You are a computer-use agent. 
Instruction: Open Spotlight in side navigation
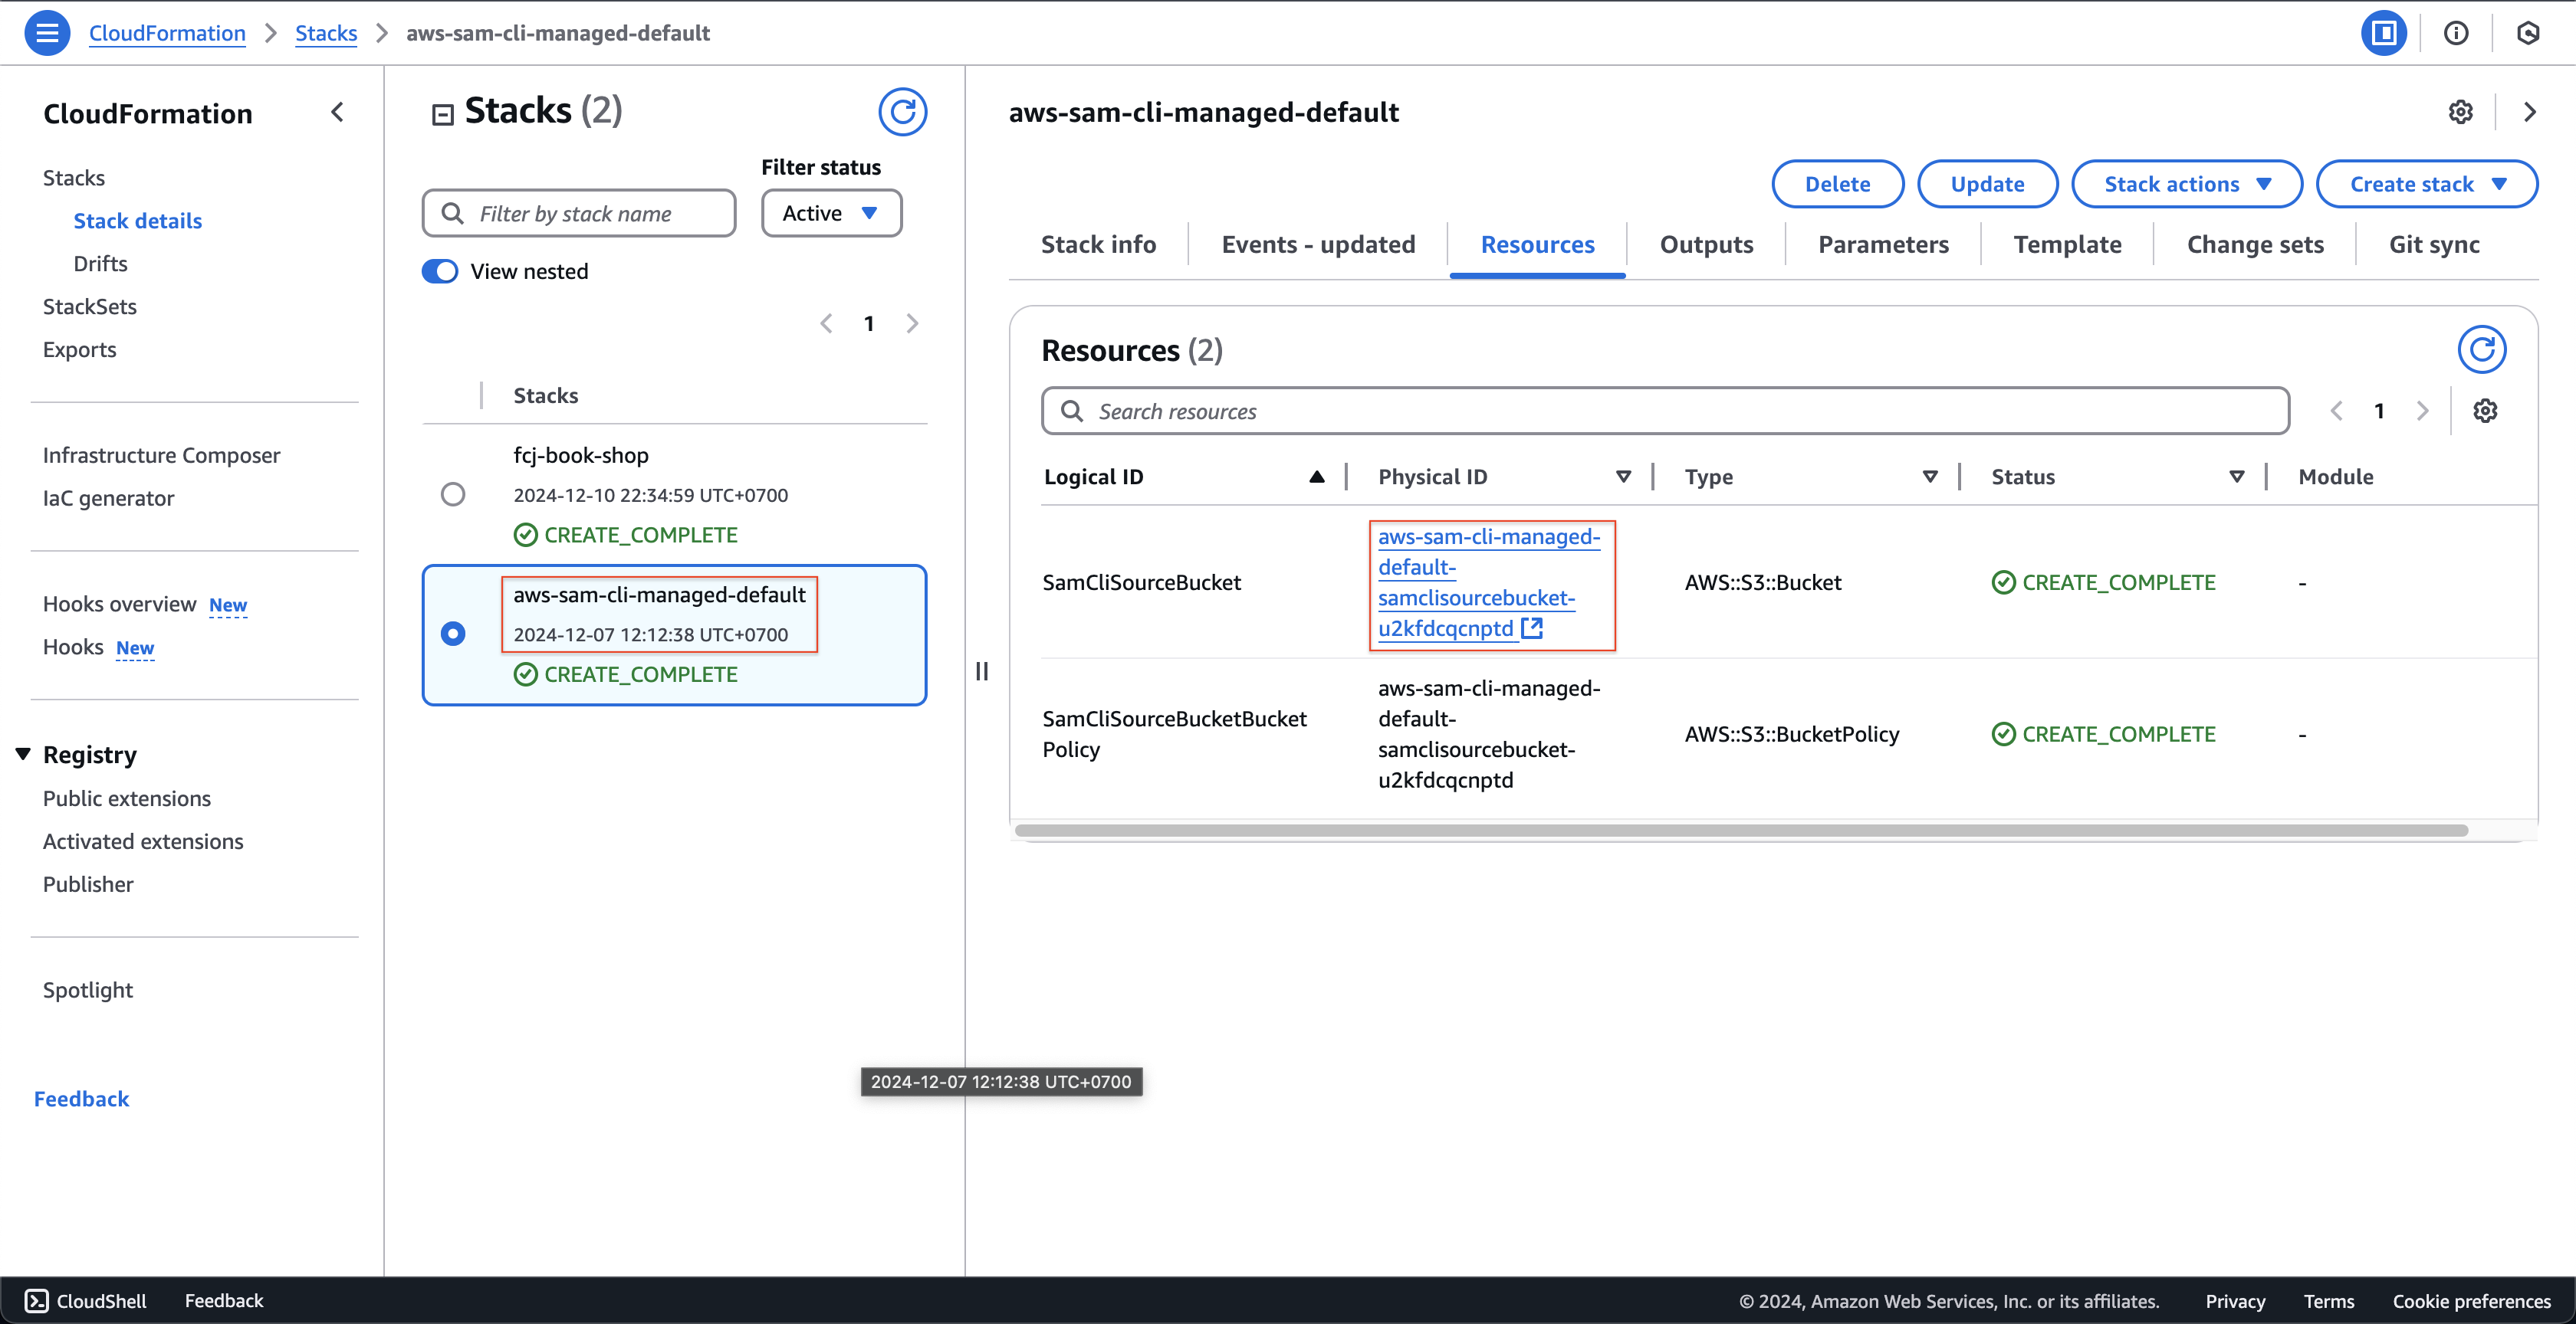coord(88,990)
